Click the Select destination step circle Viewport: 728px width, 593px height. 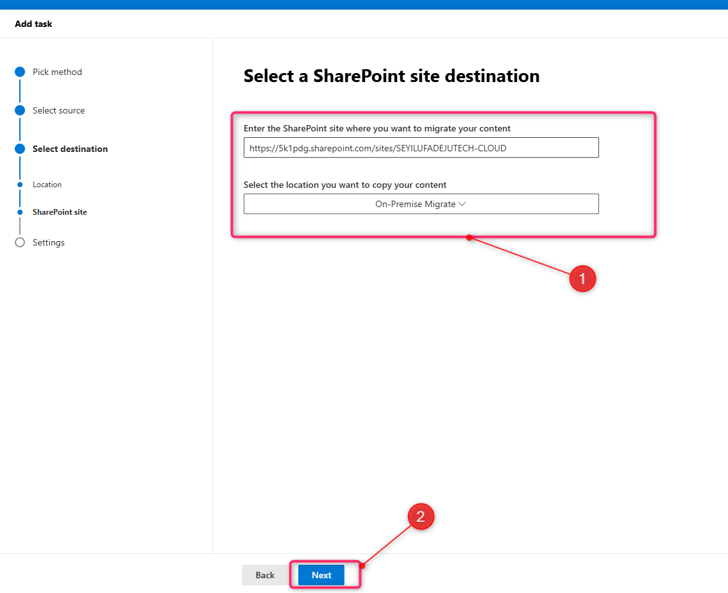click(20, 149)
